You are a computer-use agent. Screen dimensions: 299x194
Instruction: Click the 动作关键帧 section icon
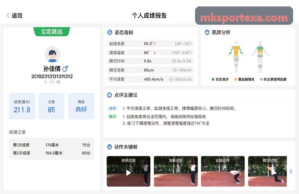click(109, 147)
